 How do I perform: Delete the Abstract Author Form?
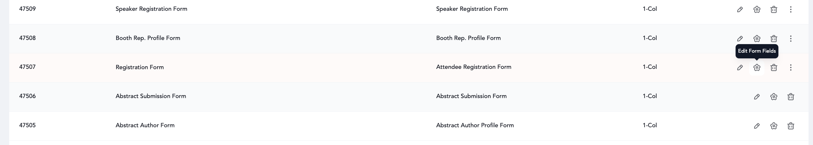tap(791, 126)
